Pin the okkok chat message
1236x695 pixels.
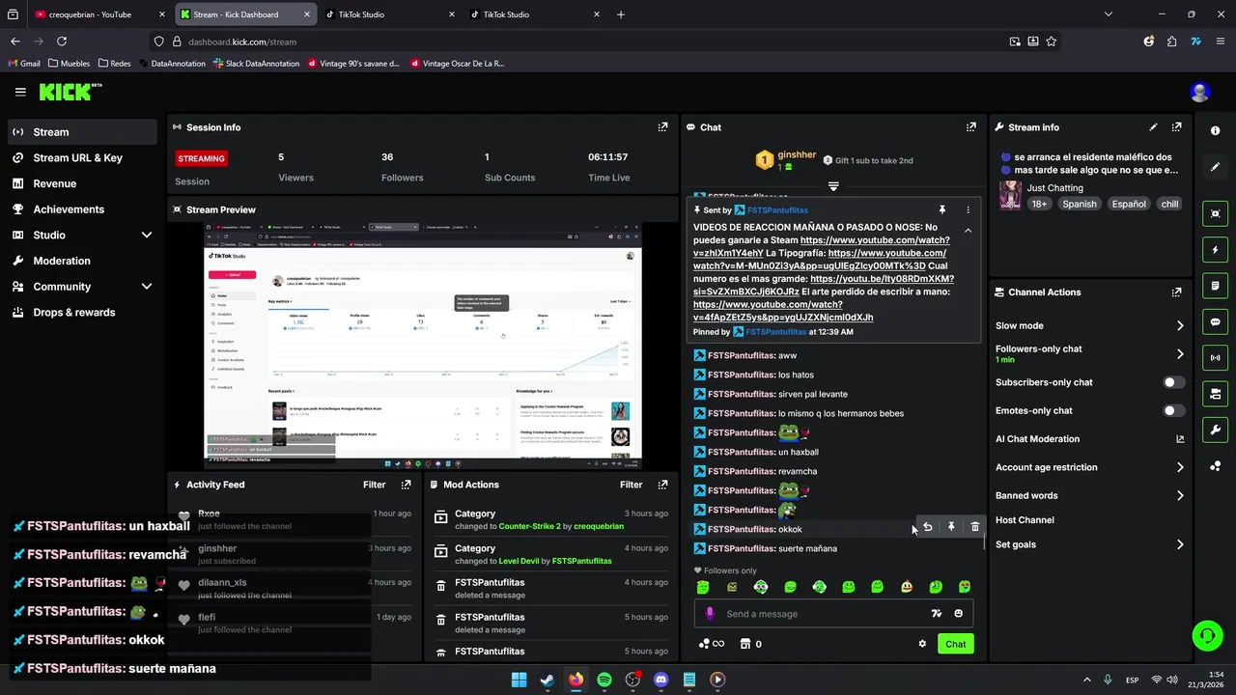[951, 527]
